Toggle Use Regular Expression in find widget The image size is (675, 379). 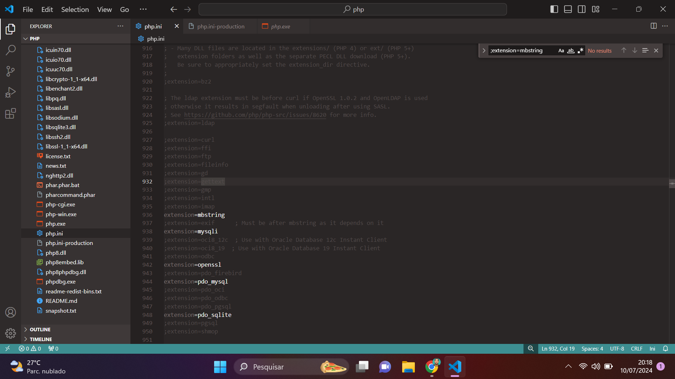coord(580,51)
